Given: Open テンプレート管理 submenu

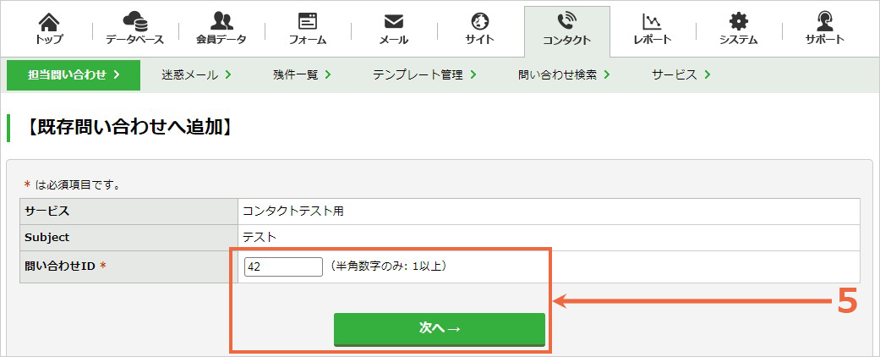Looking at the screenshot, I should pyautogui.click(x=424, y=75).
